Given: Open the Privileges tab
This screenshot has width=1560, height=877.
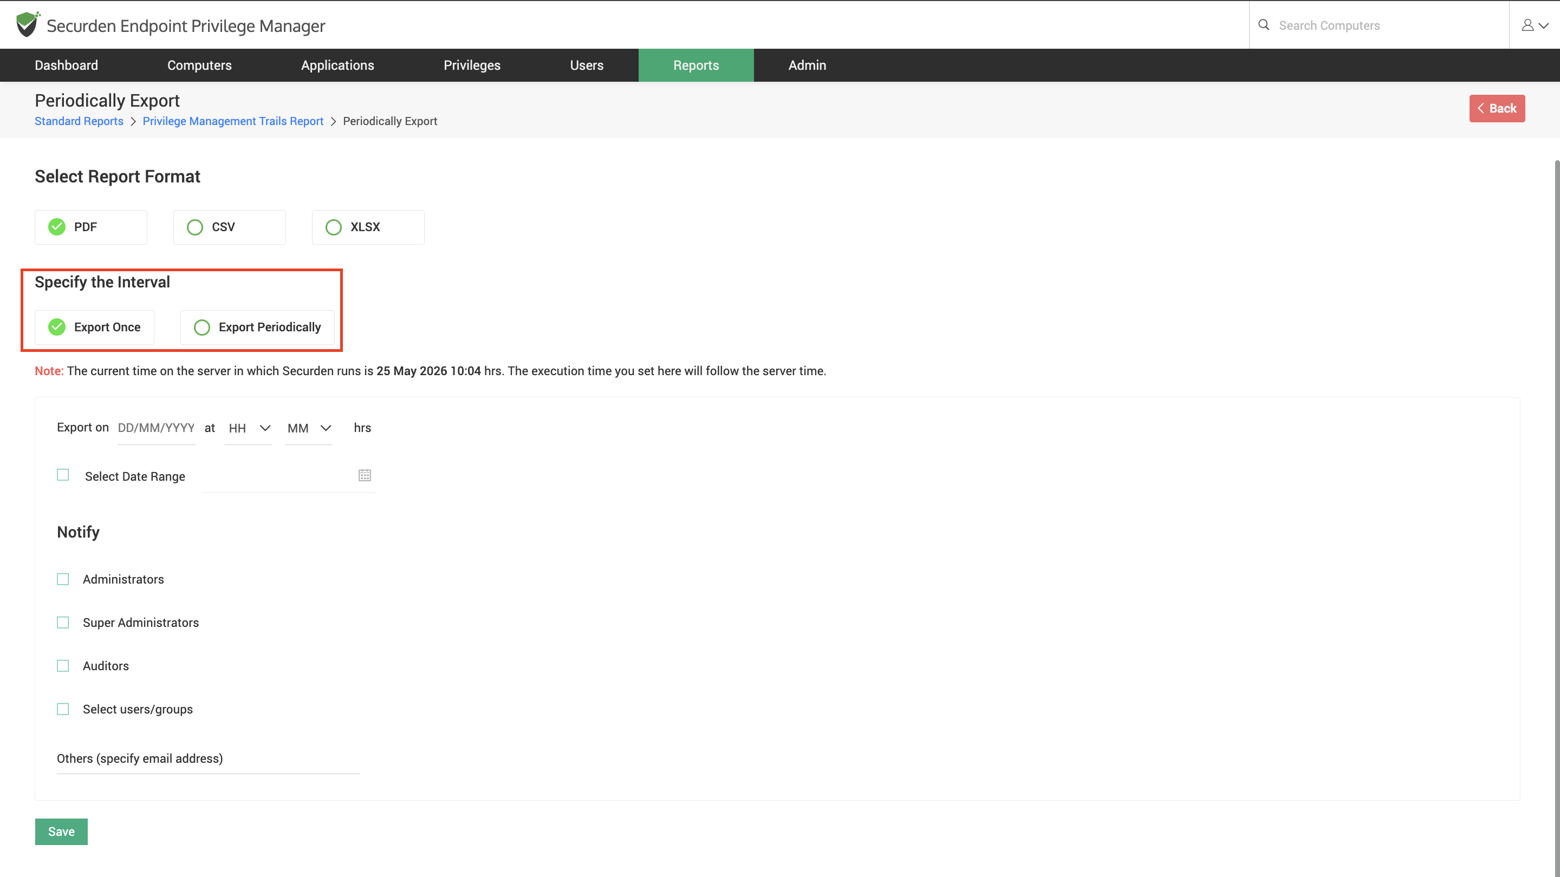Looking at the screenshot, I should click(472, 66).
